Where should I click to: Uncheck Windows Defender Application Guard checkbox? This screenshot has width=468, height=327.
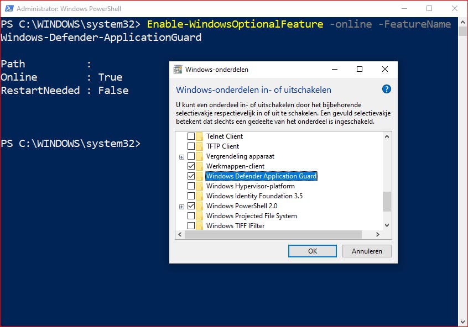click(x=191, y=176)
